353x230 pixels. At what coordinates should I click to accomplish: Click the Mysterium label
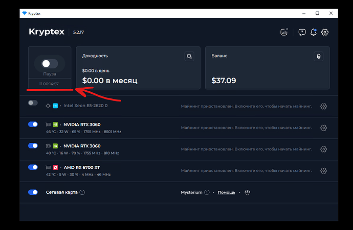(192, 192)
